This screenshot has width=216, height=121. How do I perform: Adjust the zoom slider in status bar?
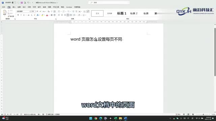pos(203,114)
